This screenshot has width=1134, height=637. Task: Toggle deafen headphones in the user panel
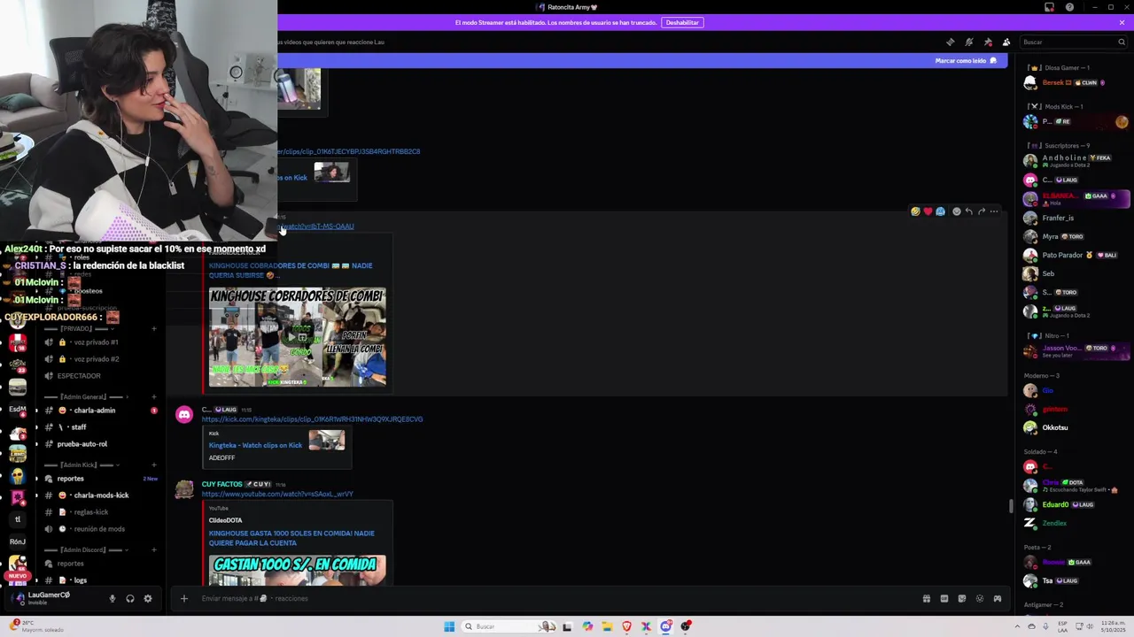[x=130, y=599]
